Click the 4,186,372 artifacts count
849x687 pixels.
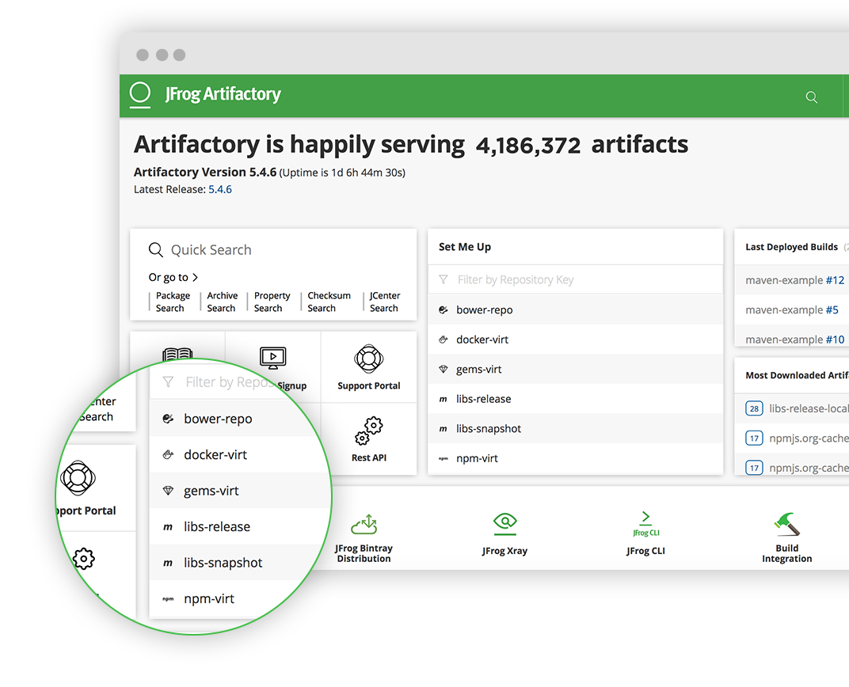pyautogui.click(x=528, y=146)
